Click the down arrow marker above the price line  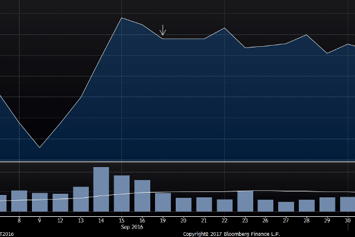[x=163, y=30]
